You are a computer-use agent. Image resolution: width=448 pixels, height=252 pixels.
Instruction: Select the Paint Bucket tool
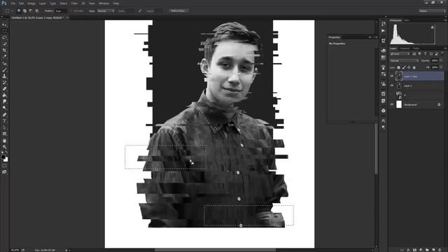tap(4, 95)
